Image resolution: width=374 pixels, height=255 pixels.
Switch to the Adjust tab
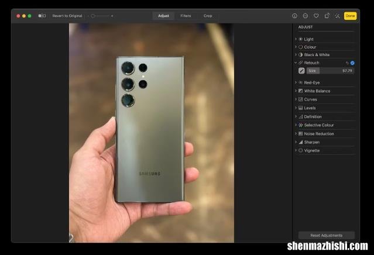[x=163, y=16]
